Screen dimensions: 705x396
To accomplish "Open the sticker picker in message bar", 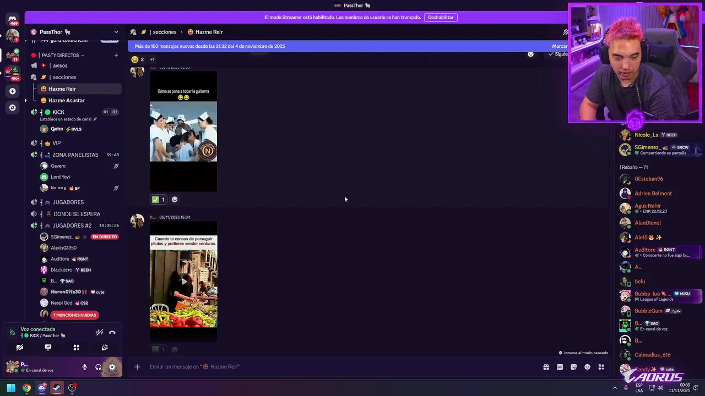I will 573,367.
